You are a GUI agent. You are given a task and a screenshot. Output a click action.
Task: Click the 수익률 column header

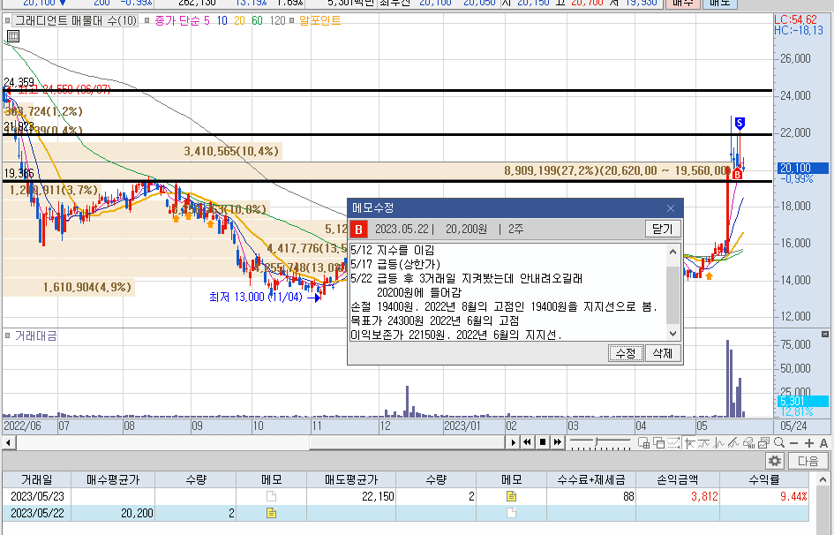[x=763, y=479]
